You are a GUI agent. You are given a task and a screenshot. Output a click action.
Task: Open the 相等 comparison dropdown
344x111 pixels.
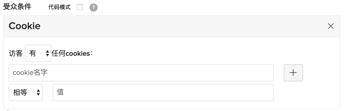pyautogui.click(x=26, y=92)
